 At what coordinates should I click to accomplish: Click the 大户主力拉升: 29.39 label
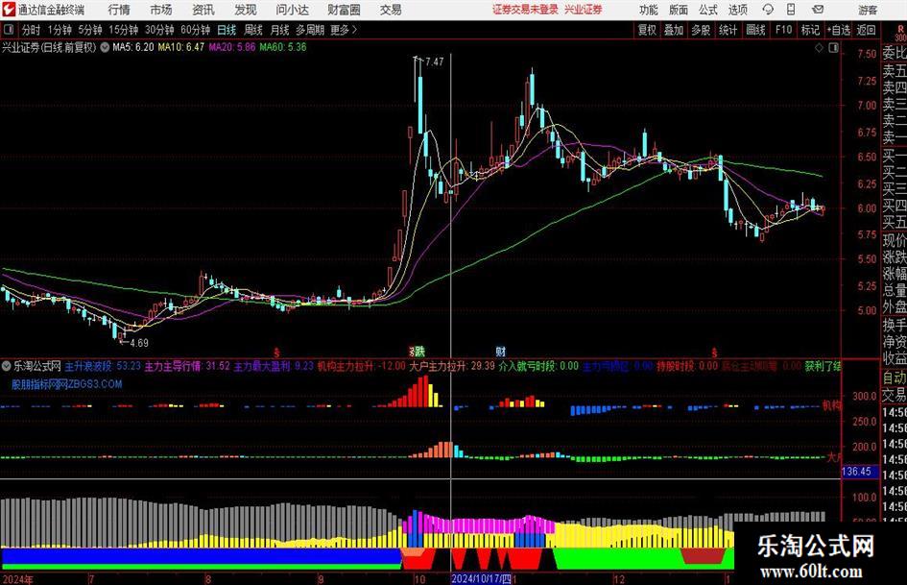[x=452, y=366]
